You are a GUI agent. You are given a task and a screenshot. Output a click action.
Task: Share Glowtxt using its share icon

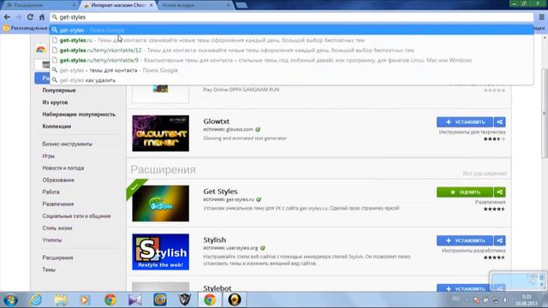[500, 121]
